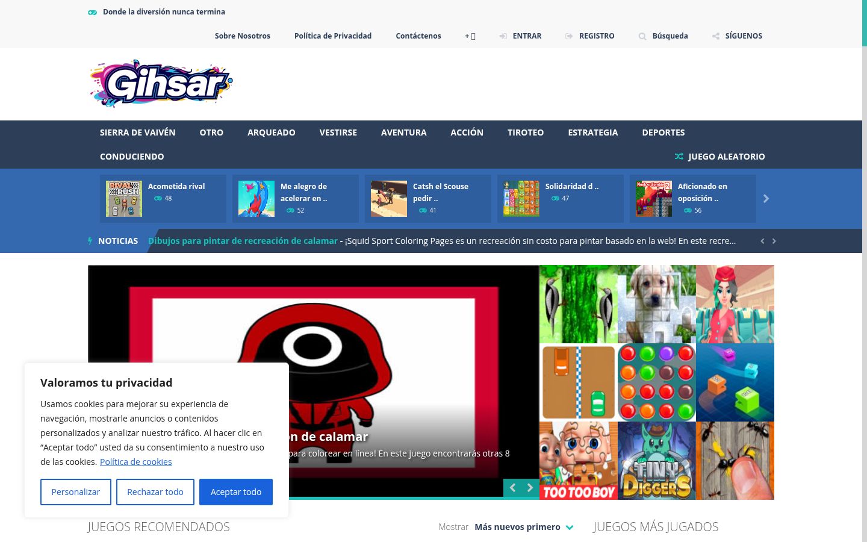Click the JUEGOS RECOMENDADOS heading
867x542 pixels.
(159, 527)
